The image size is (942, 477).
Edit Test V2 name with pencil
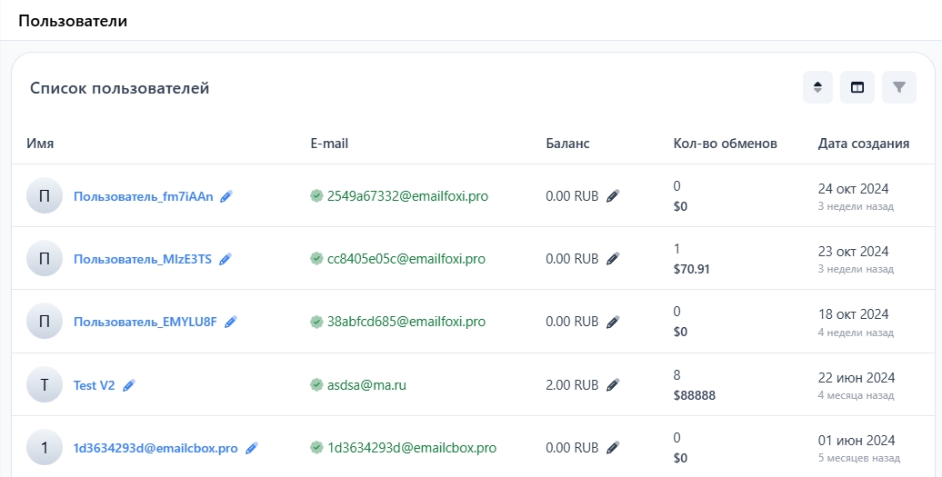click(129, 385)
